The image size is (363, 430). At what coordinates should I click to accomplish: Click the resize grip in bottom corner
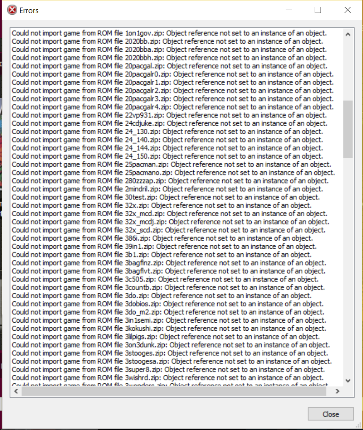coord(358,425)
